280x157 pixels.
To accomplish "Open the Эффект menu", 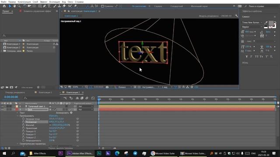I will (43, 2).
